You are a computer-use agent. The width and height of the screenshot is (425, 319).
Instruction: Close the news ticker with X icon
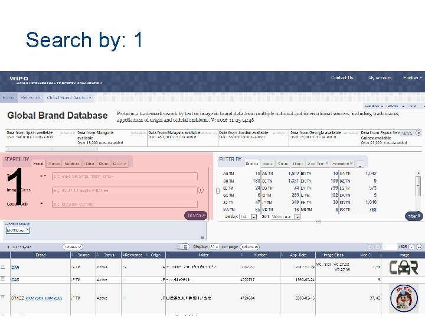419,133
